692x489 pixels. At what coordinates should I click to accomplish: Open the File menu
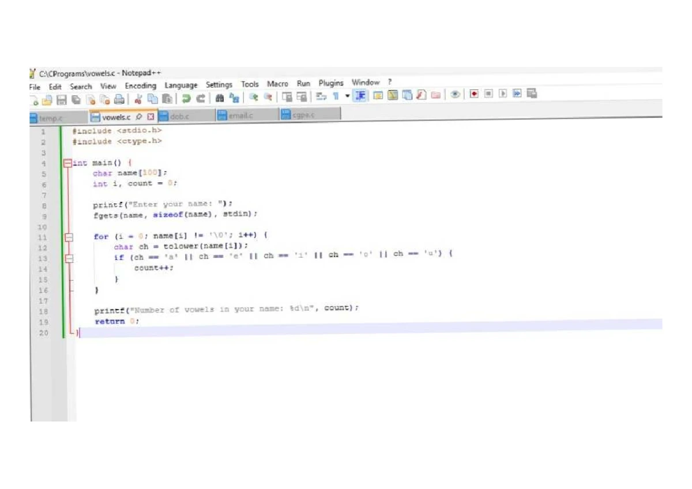[35, 87]
